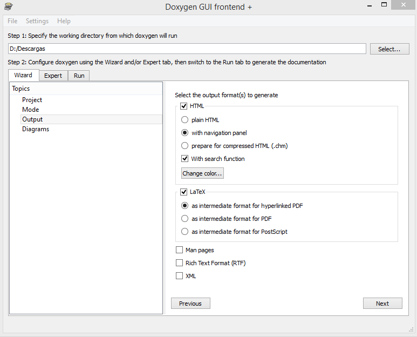Click the working directory path field
Screen dimensions: 417x337
click(187, 49)
